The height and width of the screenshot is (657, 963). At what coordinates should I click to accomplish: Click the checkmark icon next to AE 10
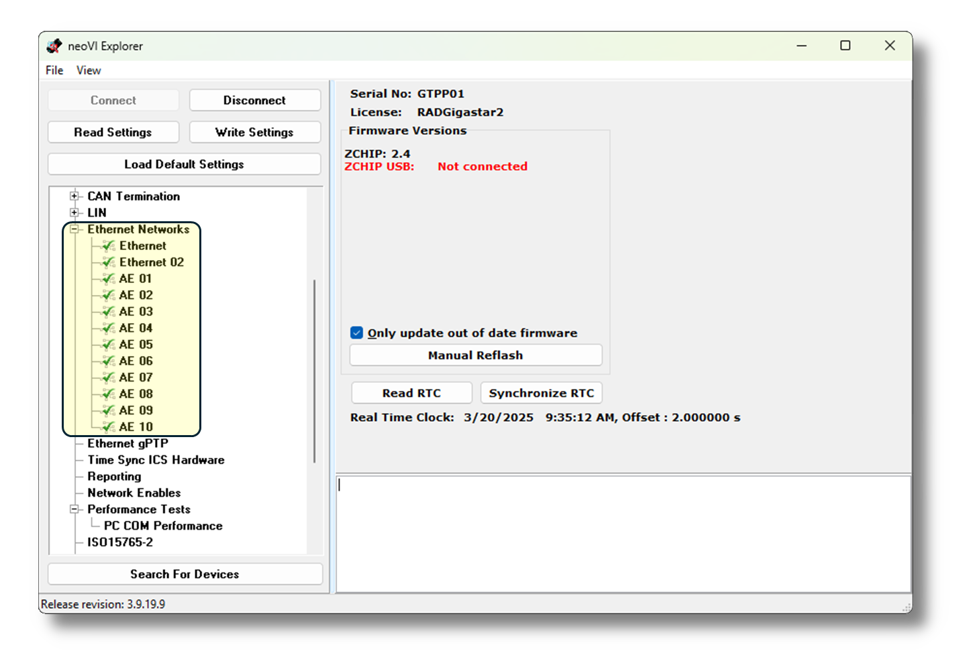click(x=109, y=427)
